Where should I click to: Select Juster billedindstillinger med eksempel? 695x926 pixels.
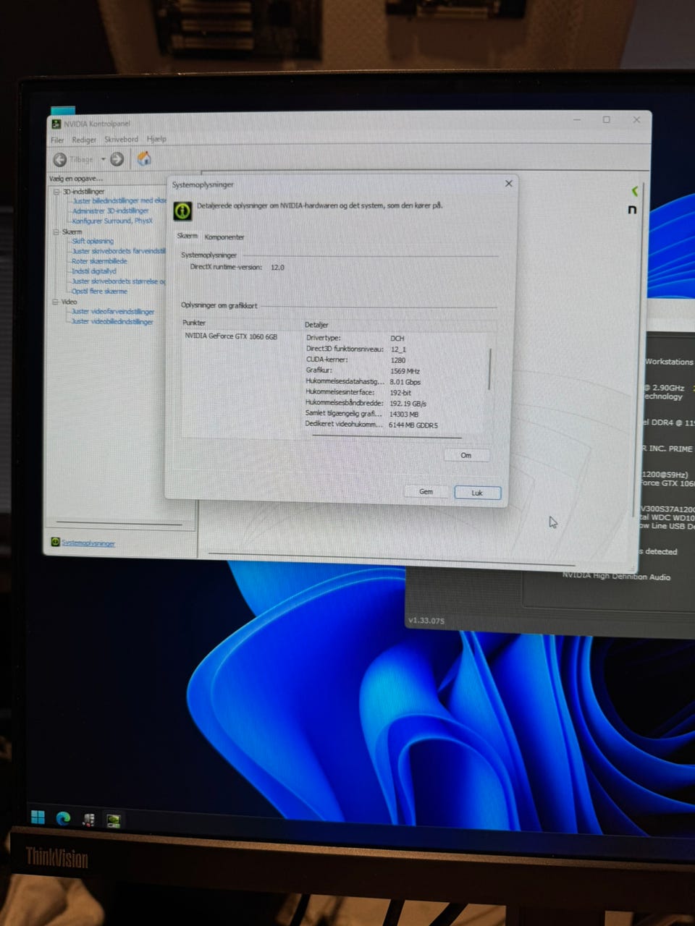pyautogui.click(x=118, y=200)
